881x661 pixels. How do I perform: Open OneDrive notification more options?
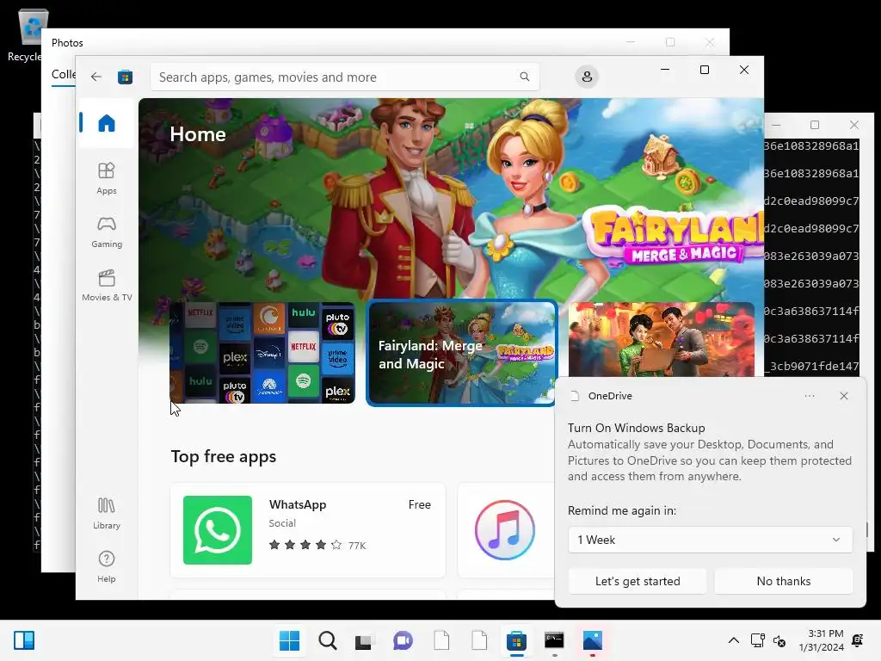809,396
